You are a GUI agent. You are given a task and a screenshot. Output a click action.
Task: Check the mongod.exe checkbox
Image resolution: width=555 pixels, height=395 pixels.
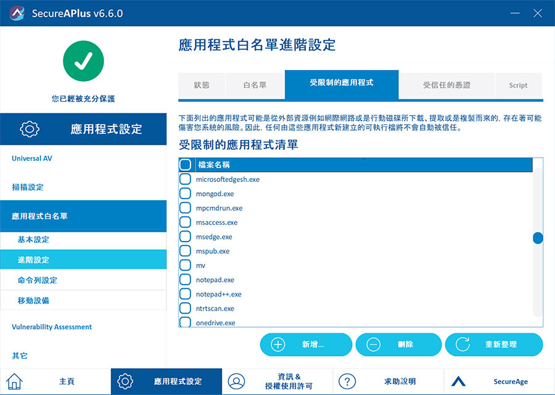click(185, 193)
